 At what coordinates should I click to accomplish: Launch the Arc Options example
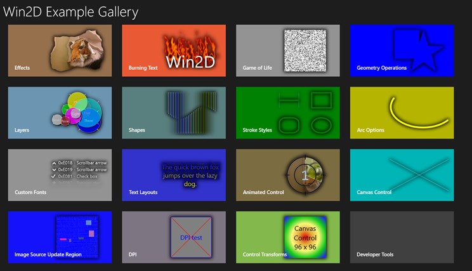point(402,113)
